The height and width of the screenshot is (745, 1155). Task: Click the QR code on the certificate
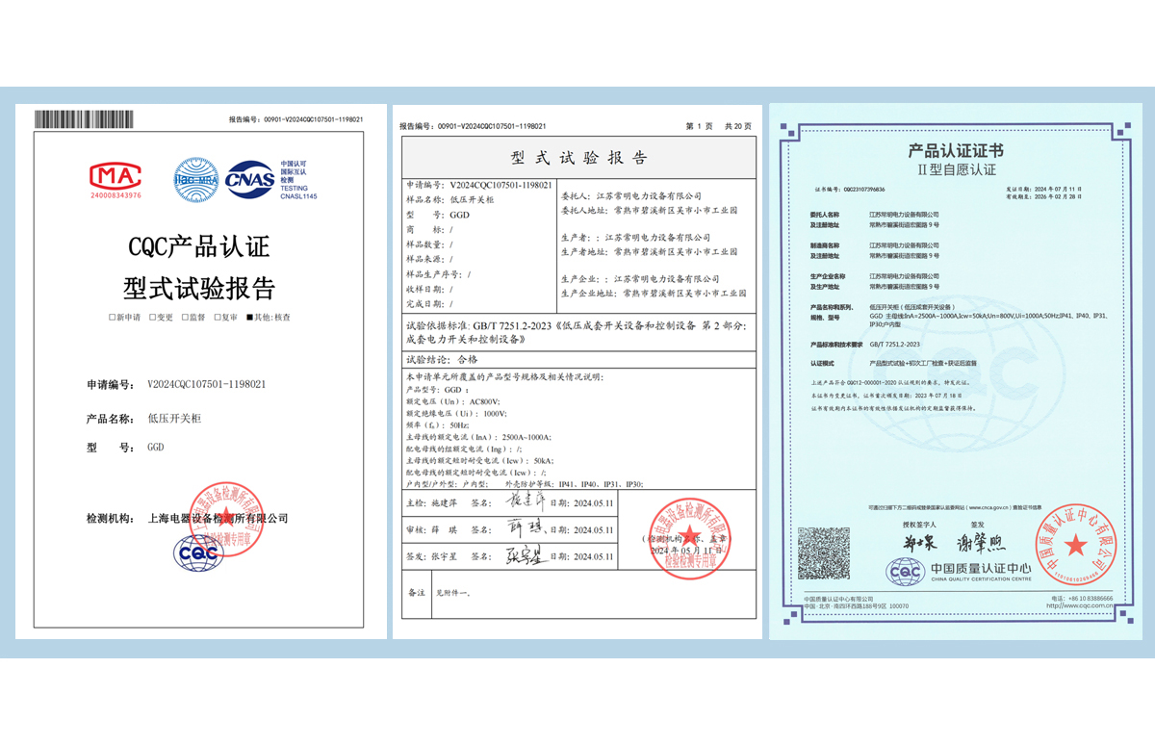(x=825, y=553)
